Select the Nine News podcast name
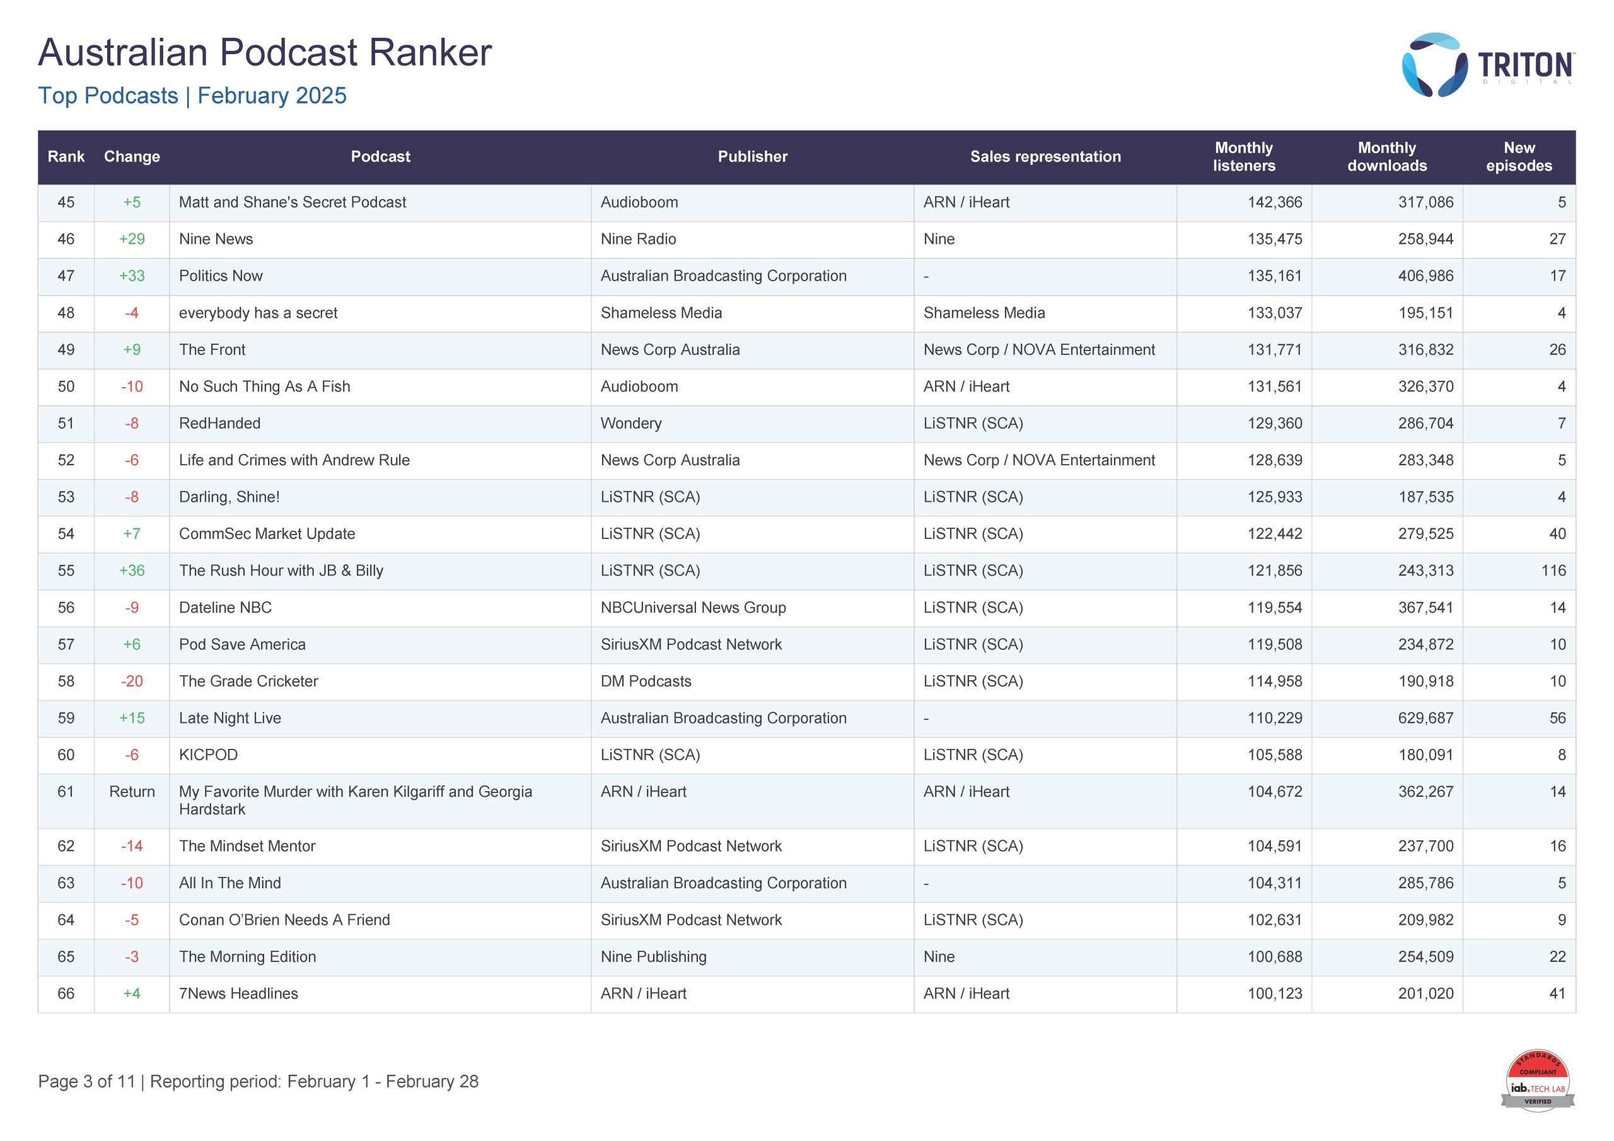1614x1141 pixels. click(x=216, y=239)
